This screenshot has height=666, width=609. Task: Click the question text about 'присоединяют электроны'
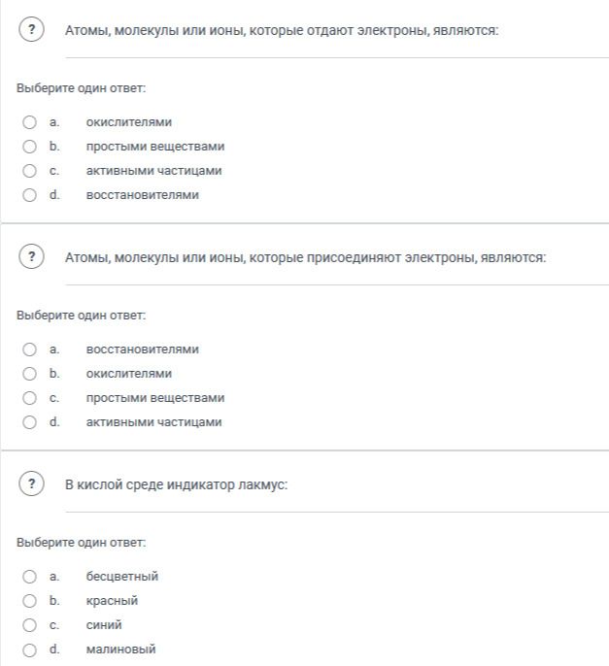(305, 258)
